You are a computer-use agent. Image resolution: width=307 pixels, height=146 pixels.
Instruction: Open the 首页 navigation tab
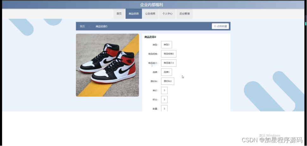click(x=119, y=14)
